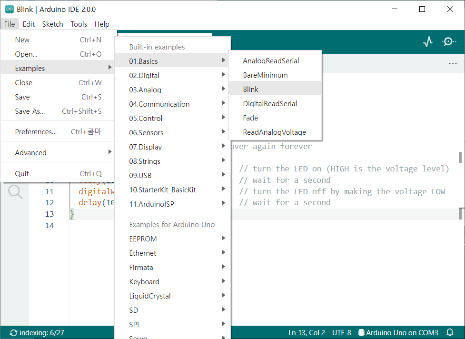Expand EEPROM library examples
This screenshot has width=465, height=339.
(173, 239)
